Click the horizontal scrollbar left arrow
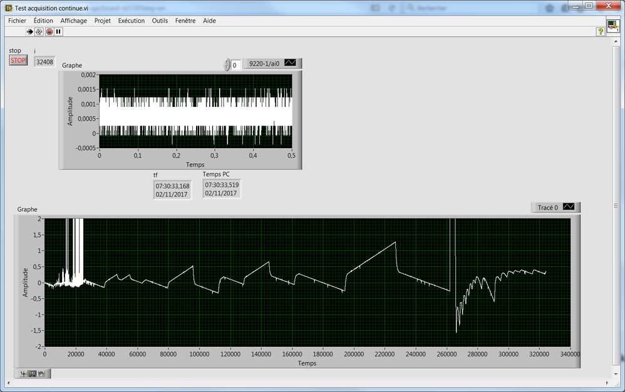The width and height of the screenshot is (625, 392). 8,383
